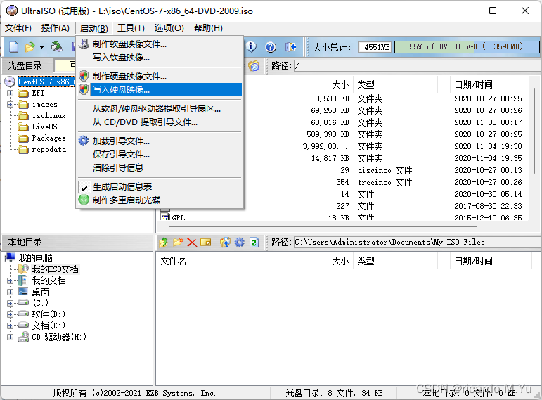Viewport: 542px width, 400px height.
Task: Click the red X delete icon
Action: pos(192,243)
